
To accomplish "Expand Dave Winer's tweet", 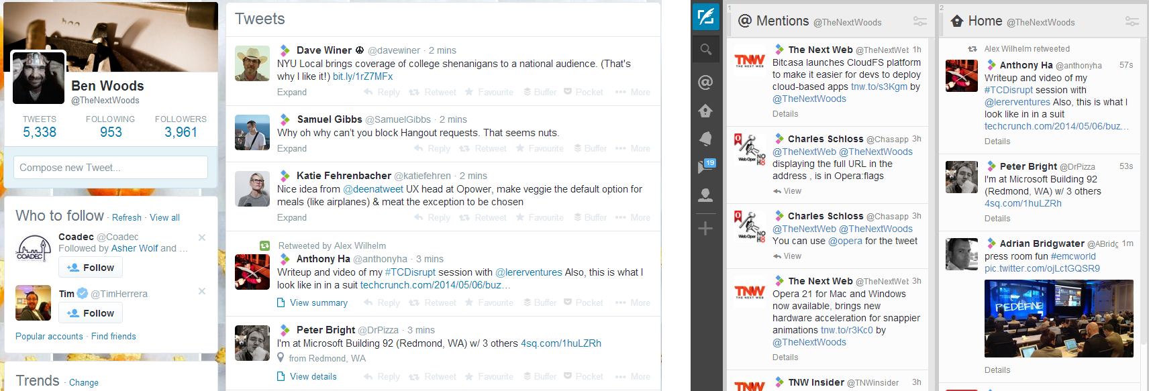I will point(292,92).
